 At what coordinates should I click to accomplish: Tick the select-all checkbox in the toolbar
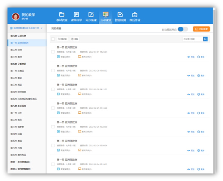click(53, 39)
